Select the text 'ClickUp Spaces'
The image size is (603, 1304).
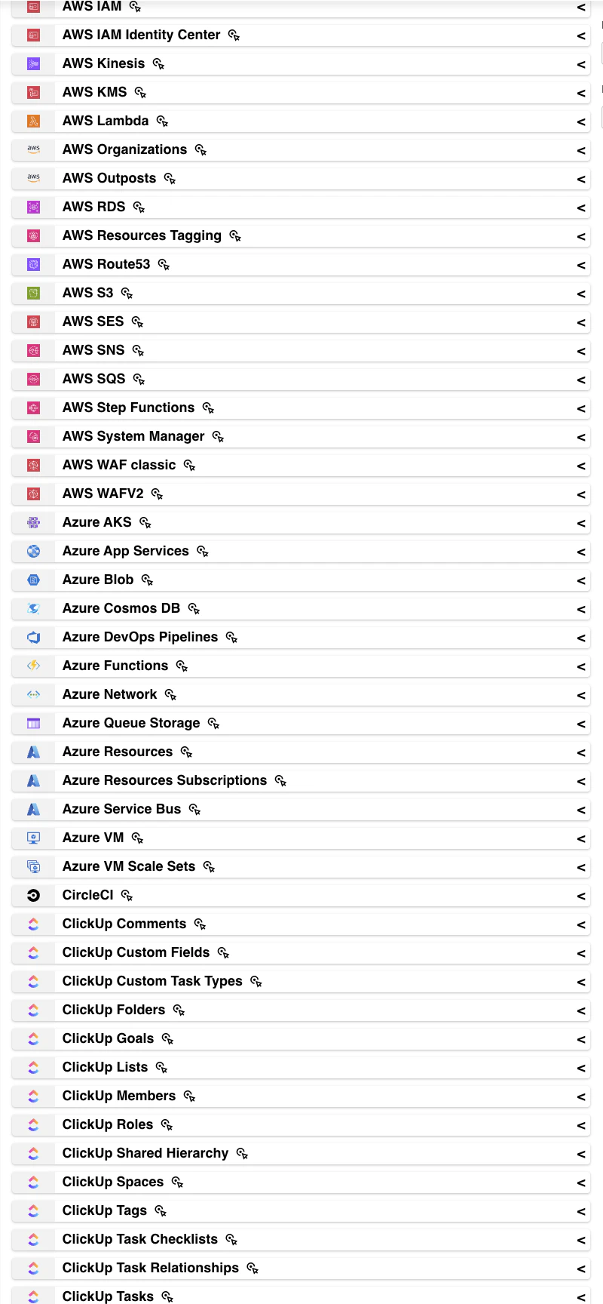[x=113, y=1182]
